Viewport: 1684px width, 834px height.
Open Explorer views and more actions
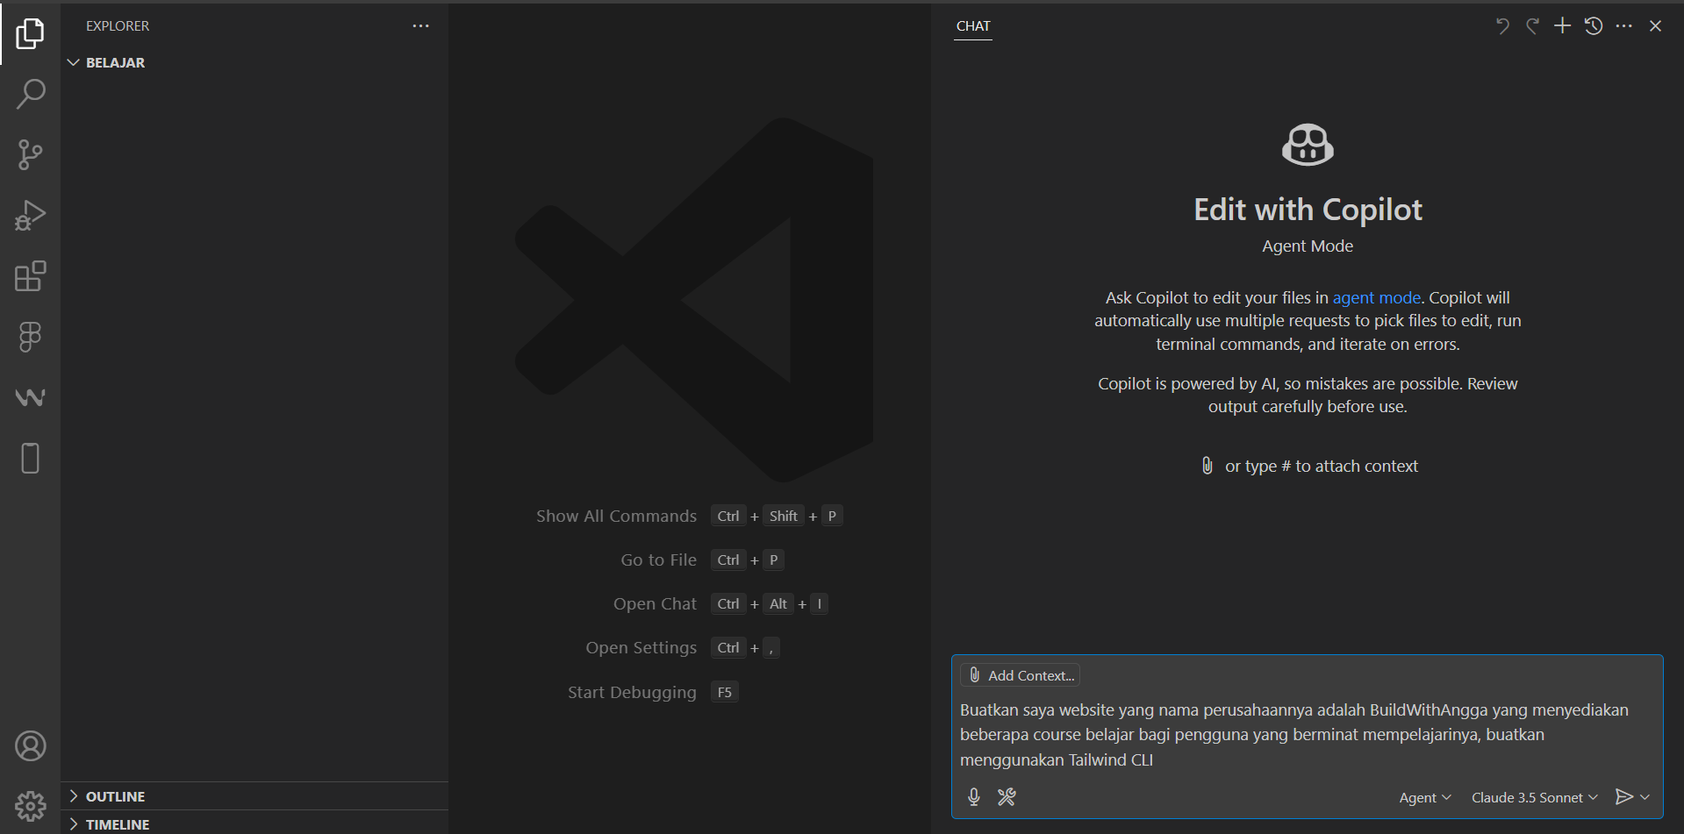tap(421, 26)
